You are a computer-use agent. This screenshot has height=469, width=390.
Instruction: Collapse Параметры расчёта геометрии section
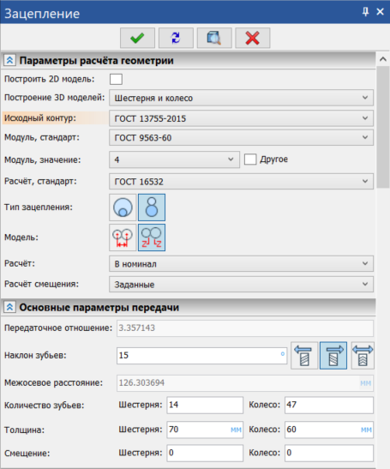tap(9, 60)
